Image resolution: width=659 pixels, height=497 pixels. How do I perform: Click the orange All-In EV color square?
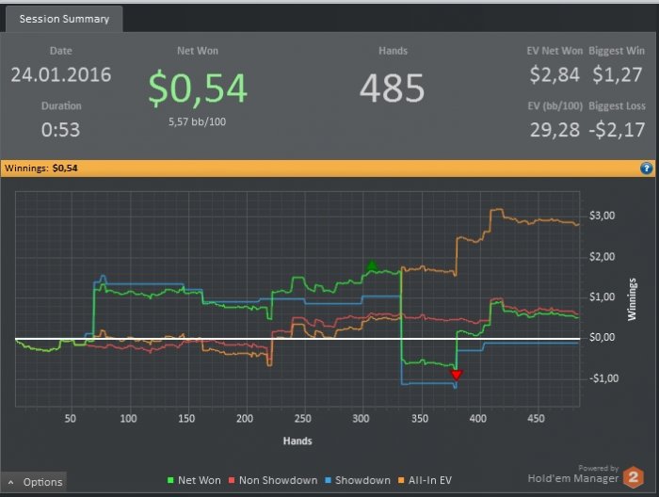coord(400,480)
